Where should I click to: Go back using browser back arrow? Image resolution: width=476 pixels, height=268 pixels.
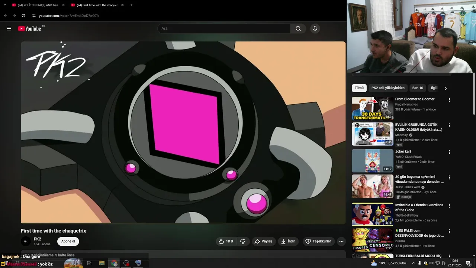coord(5,16)
